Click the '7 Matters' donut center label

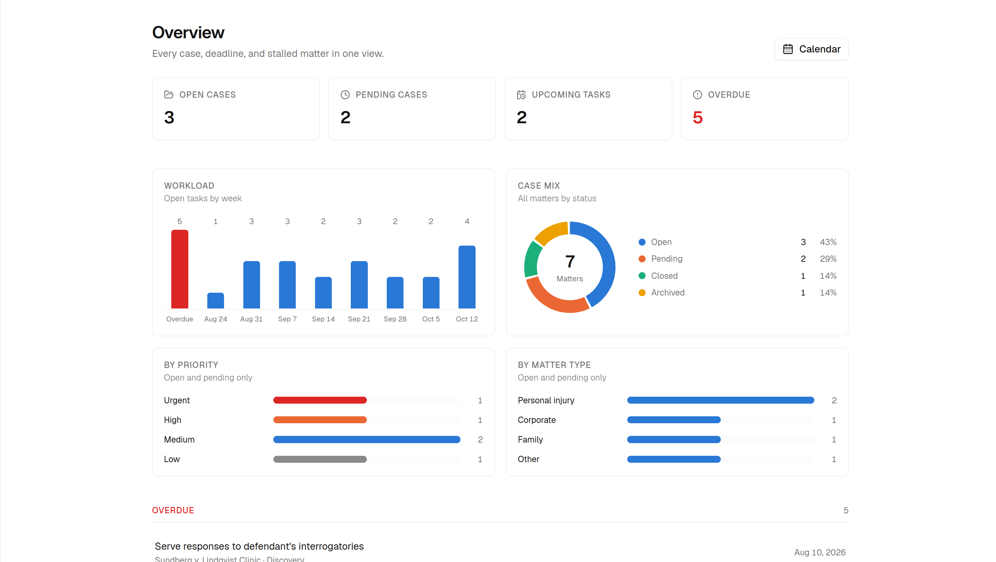point(569,267)
